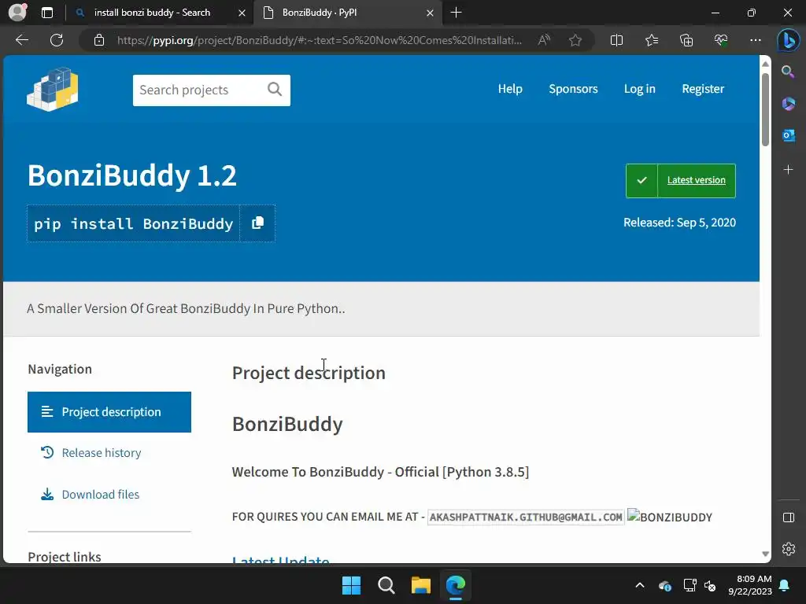Open Collections panel
Image resolution: width=806 pixels, height=604 pixels.
click(x=686, y=40)
